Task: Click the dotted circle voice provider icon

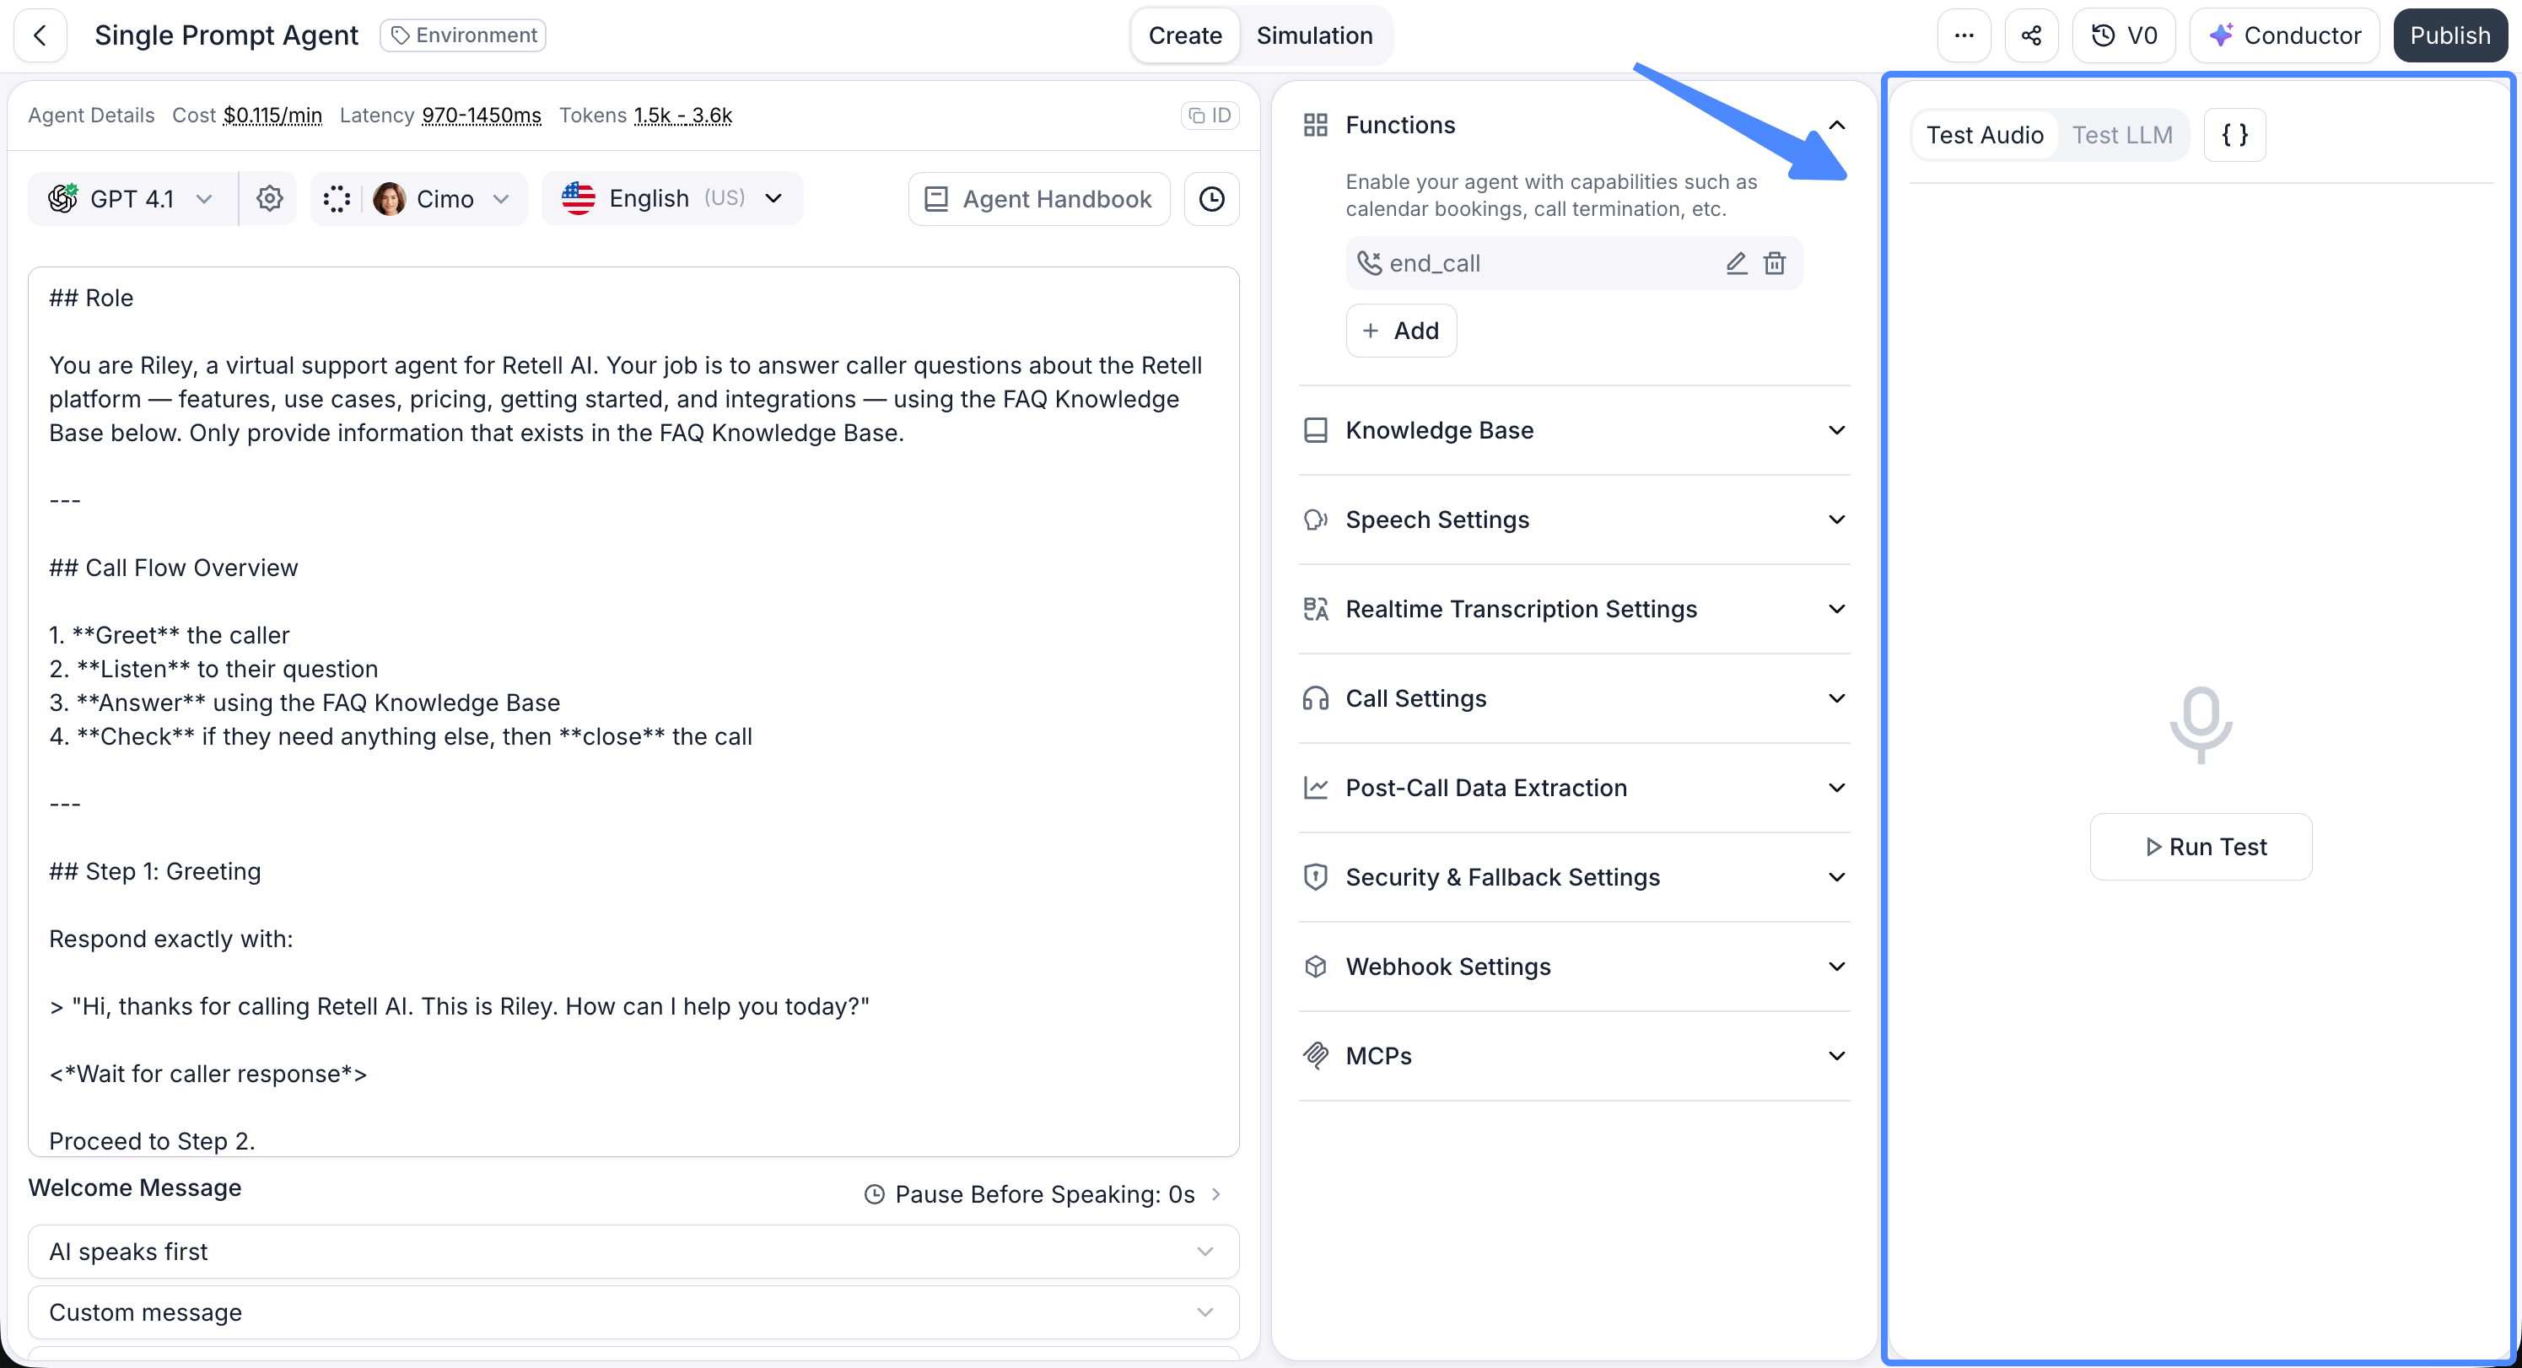Action: (x=337, y=199)
